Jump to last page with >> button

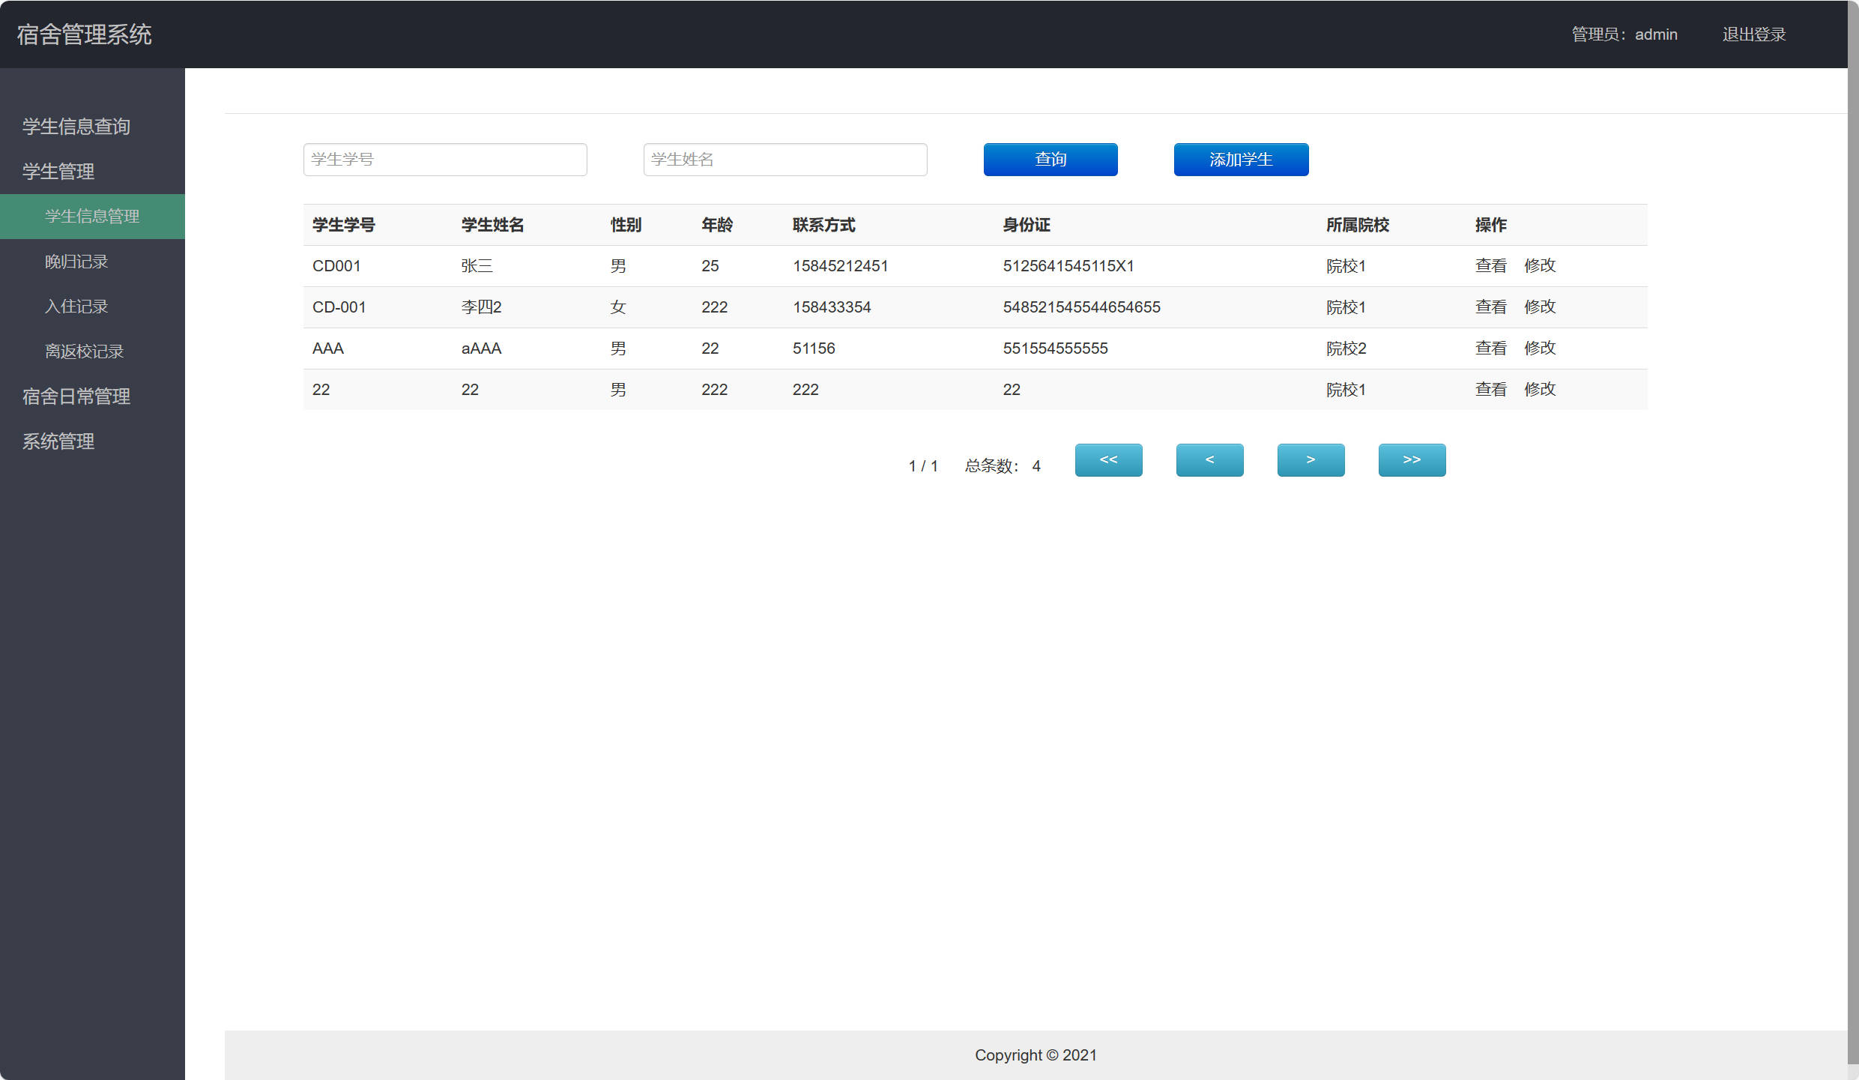tap(1412, 459)
